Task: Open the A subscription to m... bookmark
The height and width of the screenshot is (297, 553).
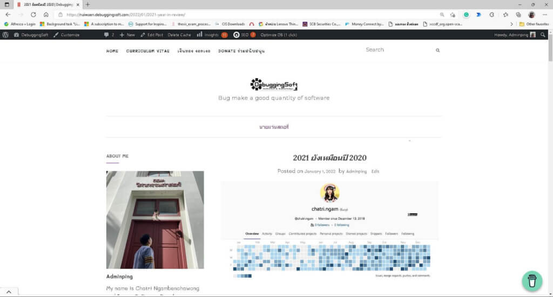Action: point(104,24)
